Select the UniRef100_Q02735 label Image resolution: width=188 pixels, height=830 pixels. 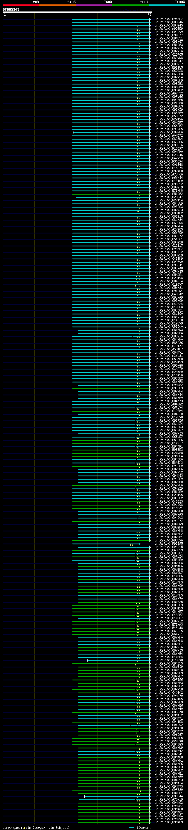click(x=169, y=48)
